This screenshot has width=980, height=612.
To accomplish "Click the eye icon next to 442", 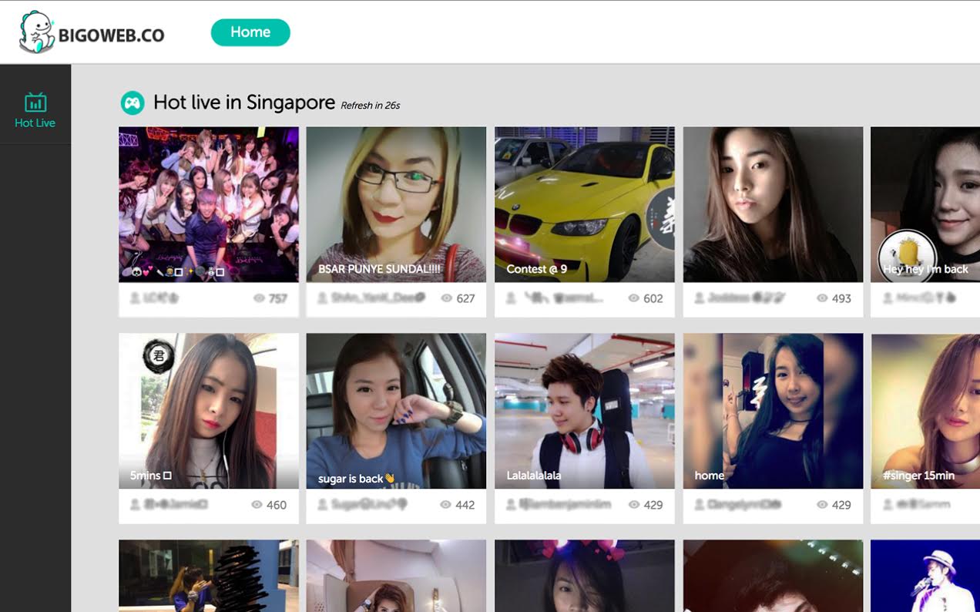I will (445, 505).
